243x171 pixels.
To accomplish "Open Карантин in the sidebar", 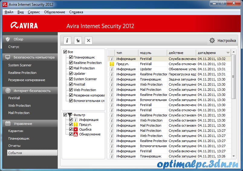I will tap(16, 131).
